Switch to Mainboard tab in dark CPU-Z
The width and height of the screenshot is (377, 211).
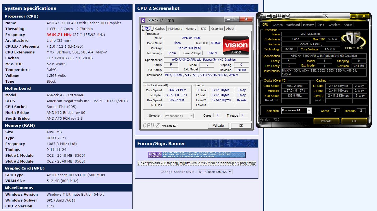click(x=293, y=25)
